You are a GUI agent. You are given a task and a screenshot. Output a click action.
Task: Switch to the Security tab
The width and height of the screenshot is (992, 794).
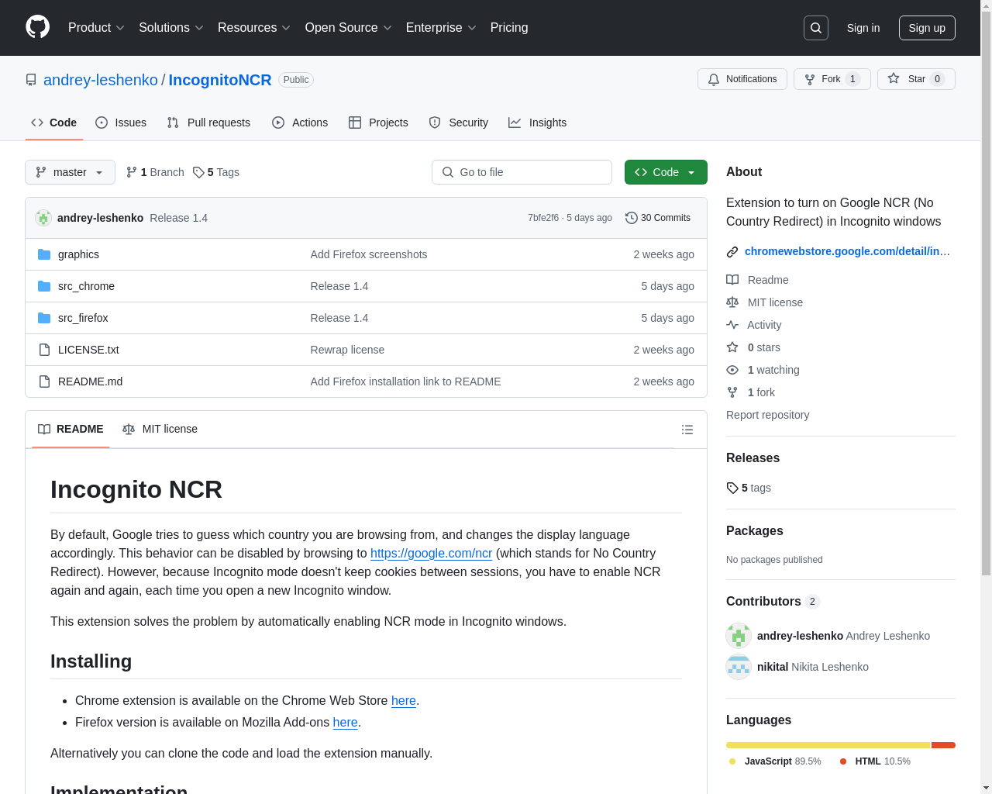[459, 123]
